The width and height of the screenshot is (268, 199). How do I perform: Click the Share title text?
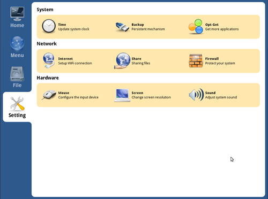coord(136,59)
